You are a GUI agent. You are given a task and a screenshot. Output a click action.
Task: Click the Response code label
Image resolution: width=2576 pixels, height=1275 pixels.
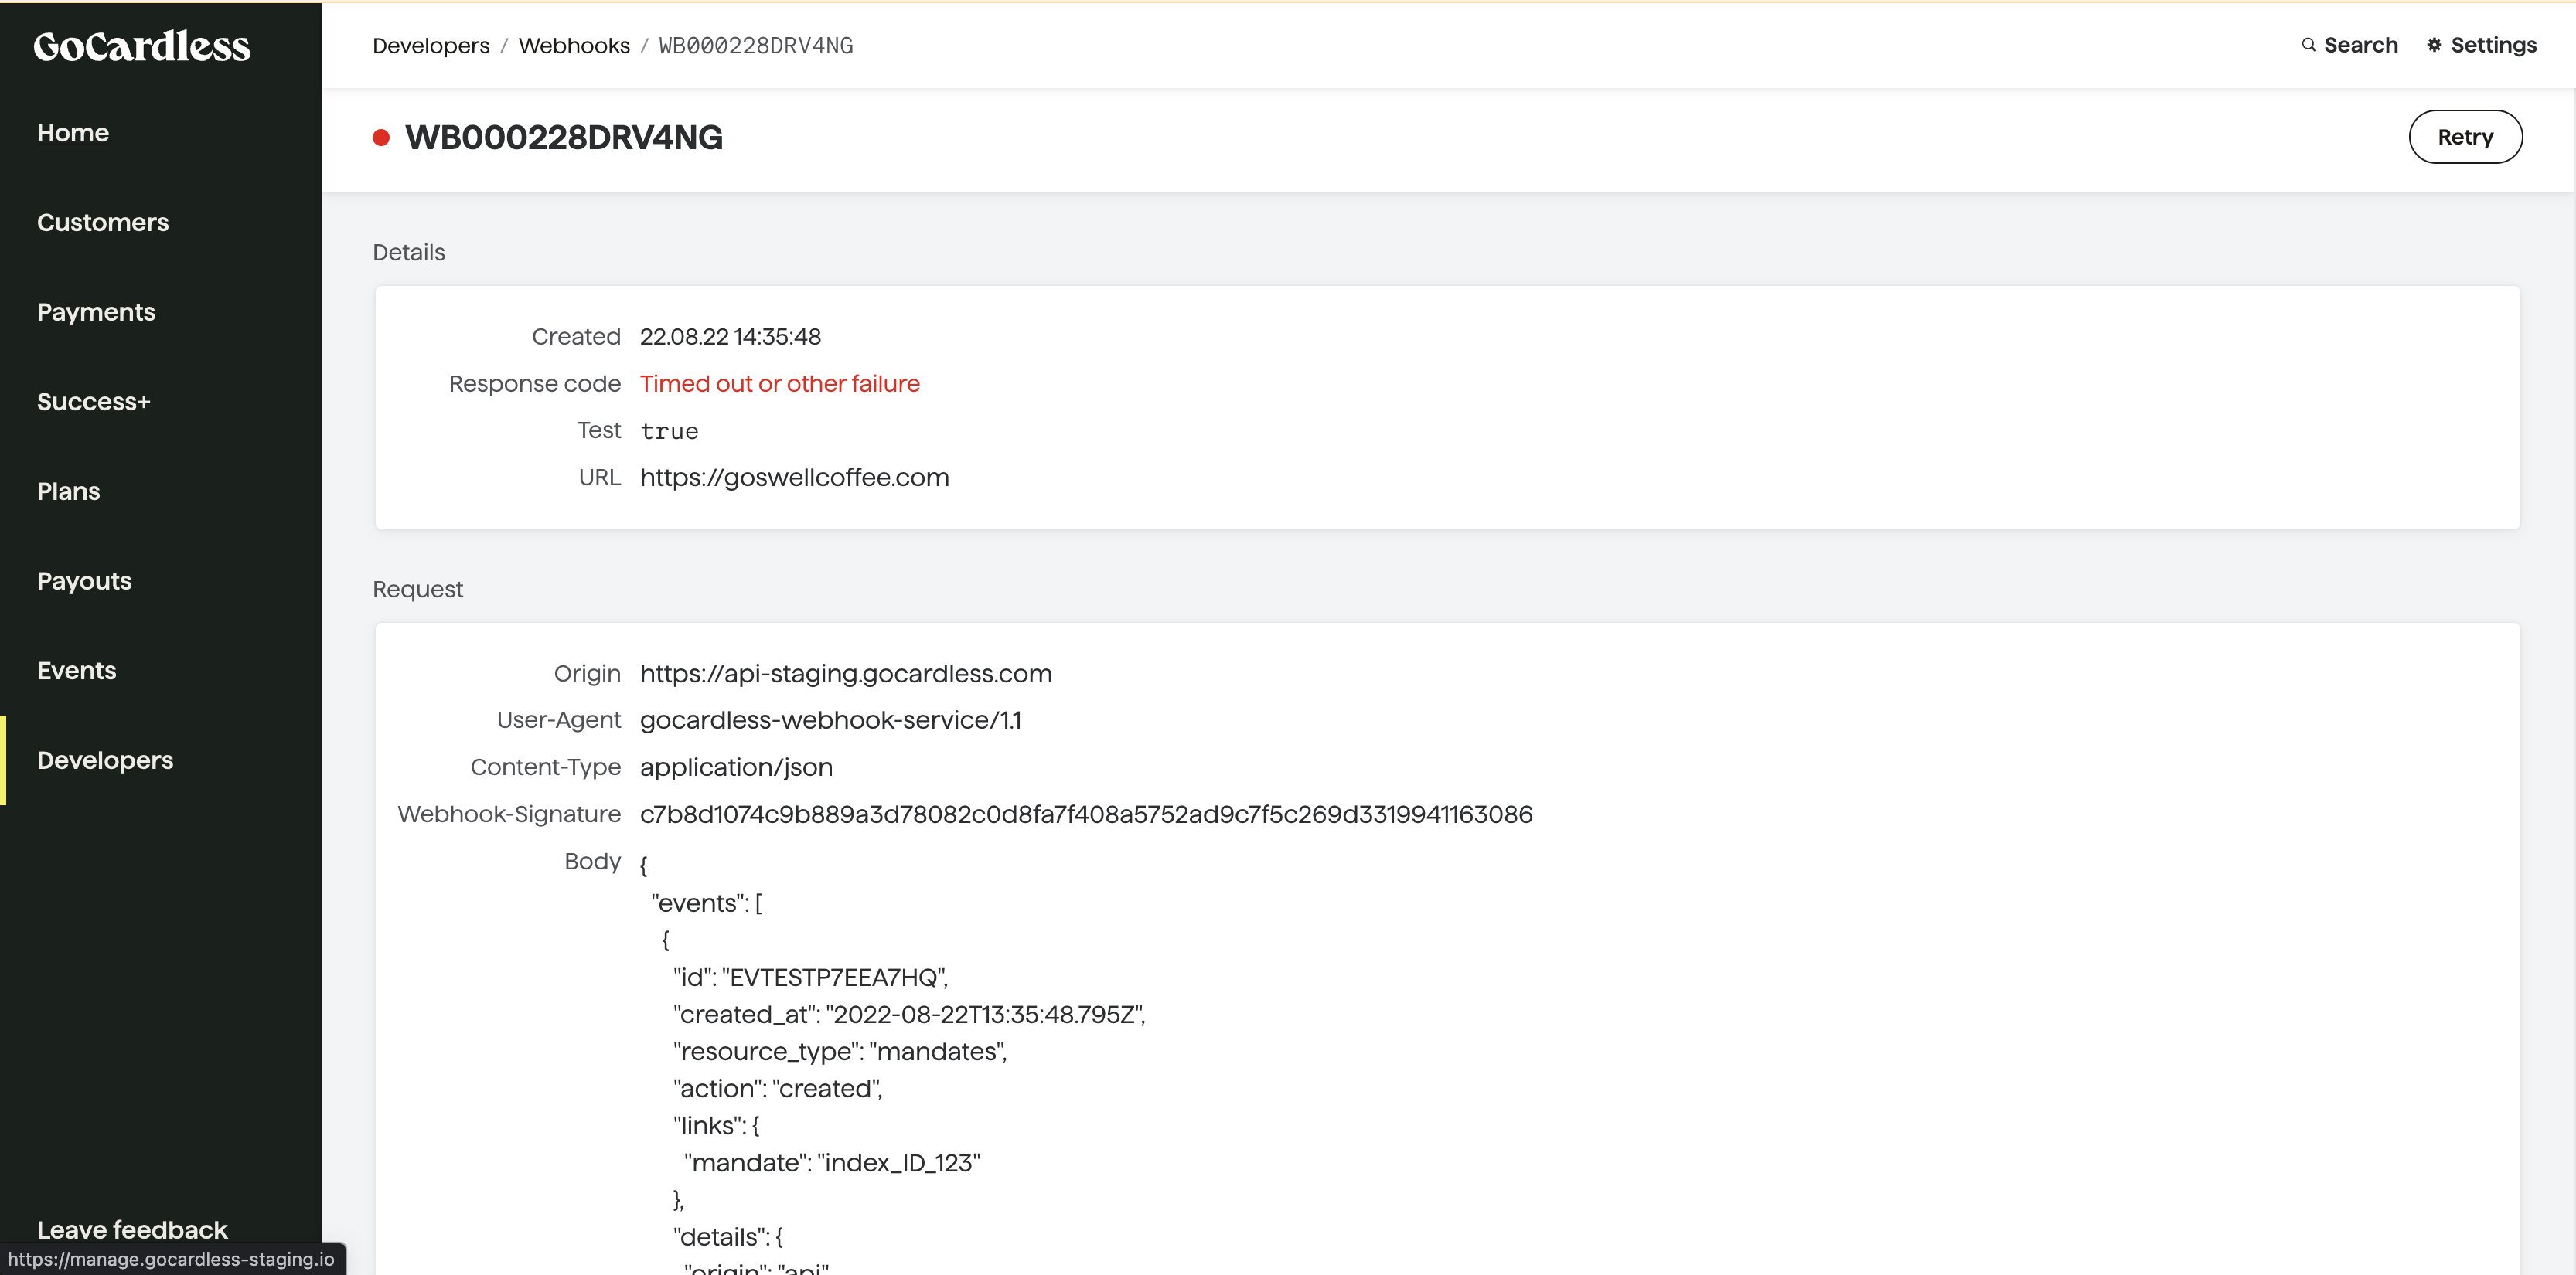(x=535, y=384)
